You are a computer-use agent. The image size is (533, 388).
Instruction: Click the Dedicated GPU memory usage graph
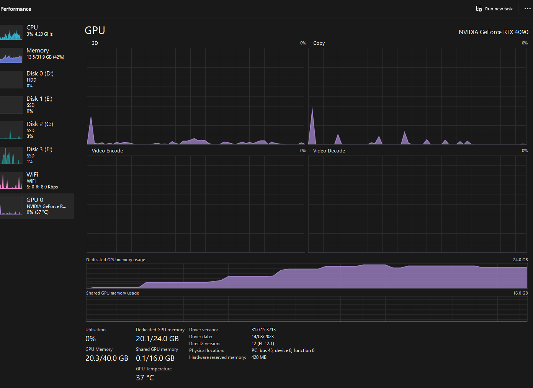click(306, 276)
